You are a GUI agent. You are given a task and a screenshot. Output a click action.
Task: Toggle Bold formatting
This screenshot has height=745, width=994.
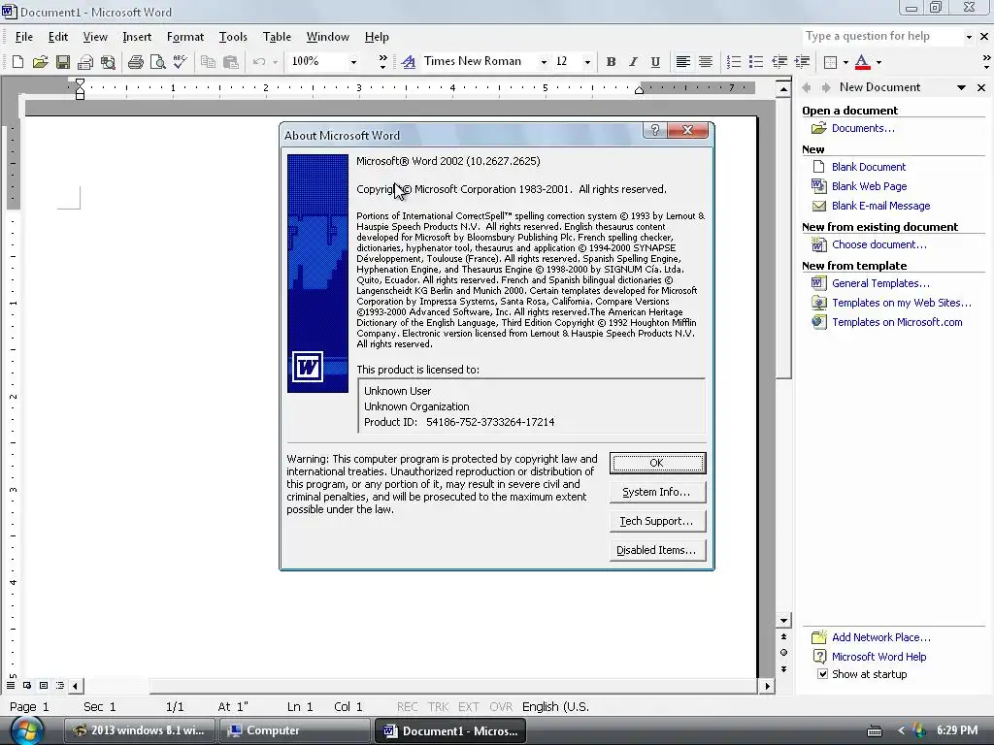click(x=611, y=61)
